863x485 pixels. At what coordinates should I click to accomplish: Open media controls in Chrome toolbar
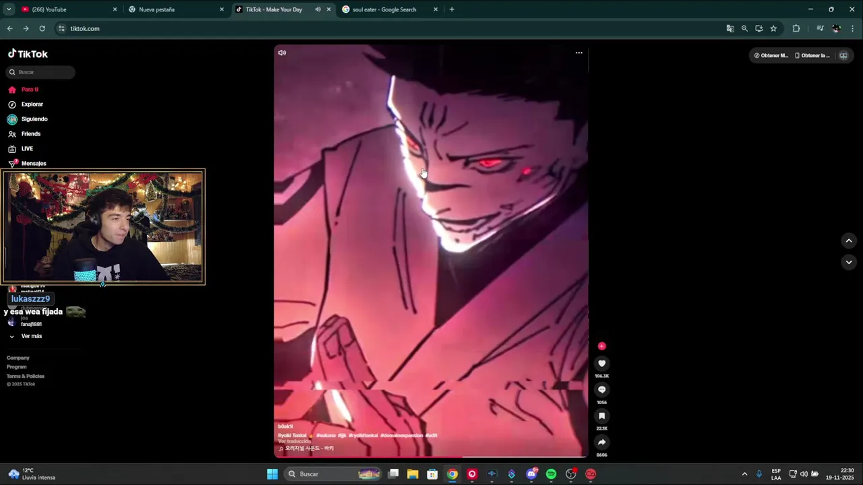pyautogui.click(x=820, y=28)
